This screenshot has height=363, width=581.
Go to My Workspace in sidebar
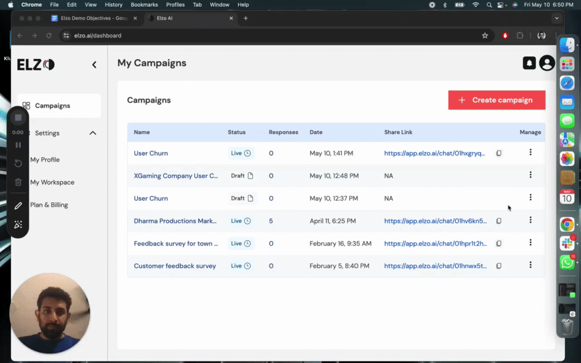pyautogui.click(x=52, y=183)
